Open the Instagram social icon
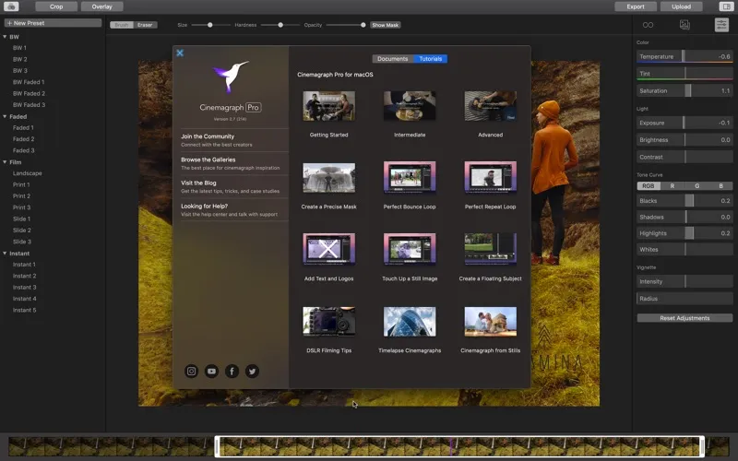The width and height of the screenshot is (738, 461). pyautogui.click(x=191, y=372)
